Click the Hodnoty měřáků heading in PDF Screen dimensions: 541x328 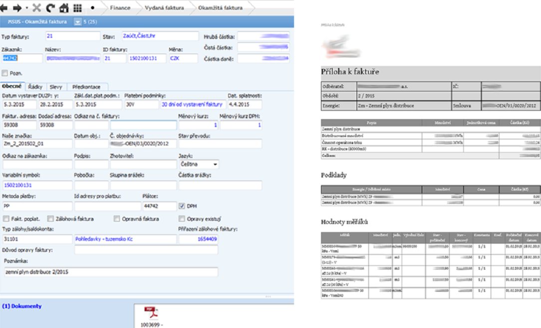(x=344, y=222)
